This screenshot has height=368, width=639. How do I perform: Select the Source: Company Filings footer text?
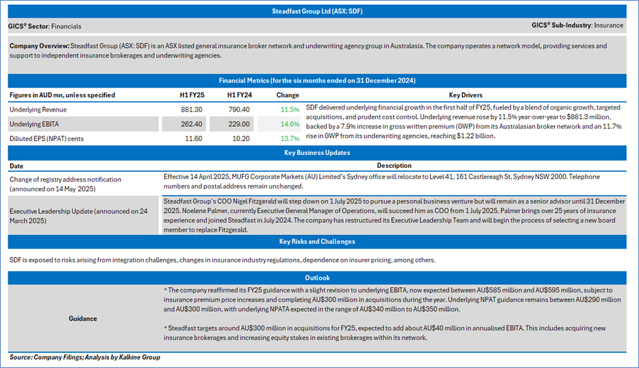pos(85,358)
